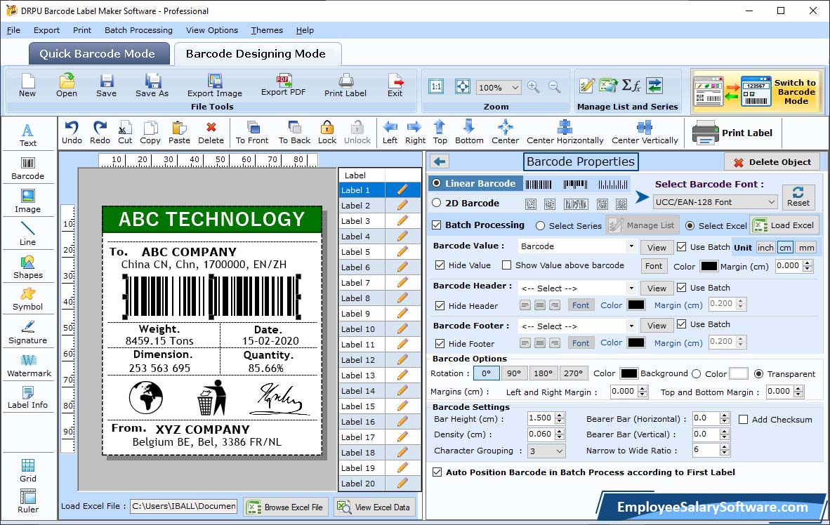Increase the Density stepper value
Viewport: 830px width, 525px height.
point(560,431)
